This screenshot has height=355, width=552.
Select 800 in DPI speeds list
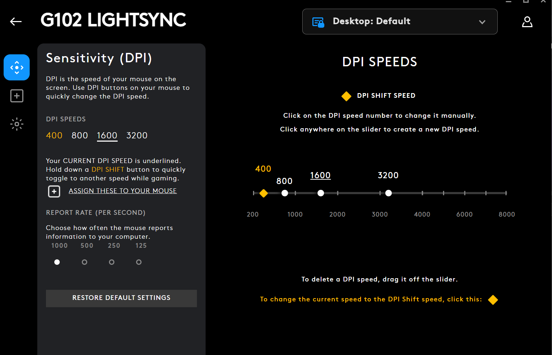80,135
